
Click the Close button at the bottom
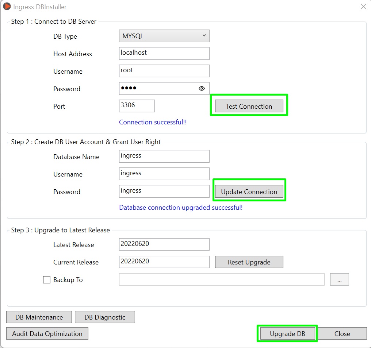tap(342, 333)
